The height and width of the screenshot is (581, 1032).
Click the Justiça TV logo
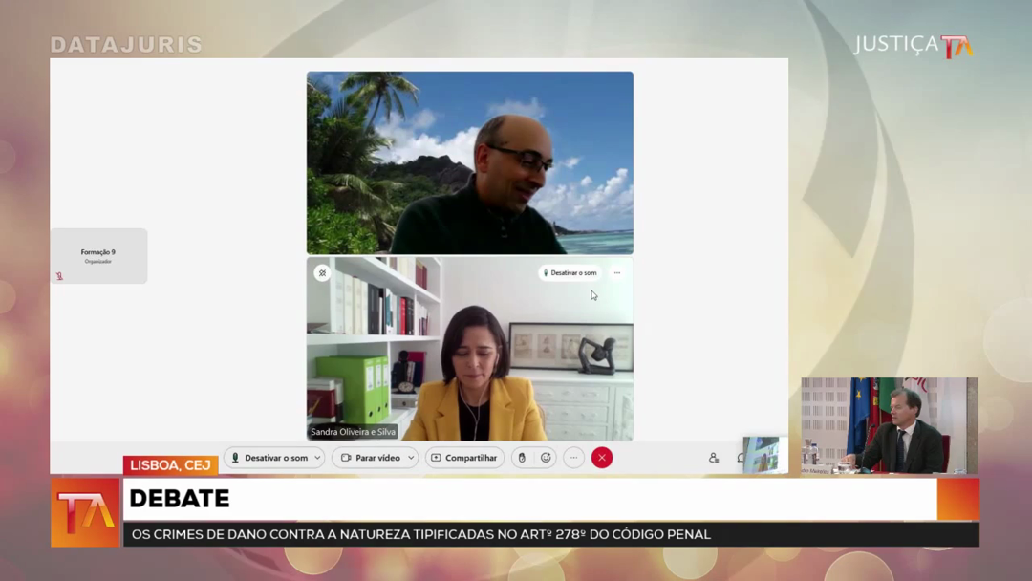[x=913, y=45]
